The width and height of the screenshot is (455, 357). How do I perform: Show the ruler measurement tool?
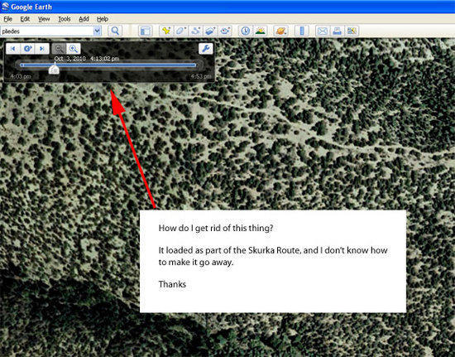(302, 31)
